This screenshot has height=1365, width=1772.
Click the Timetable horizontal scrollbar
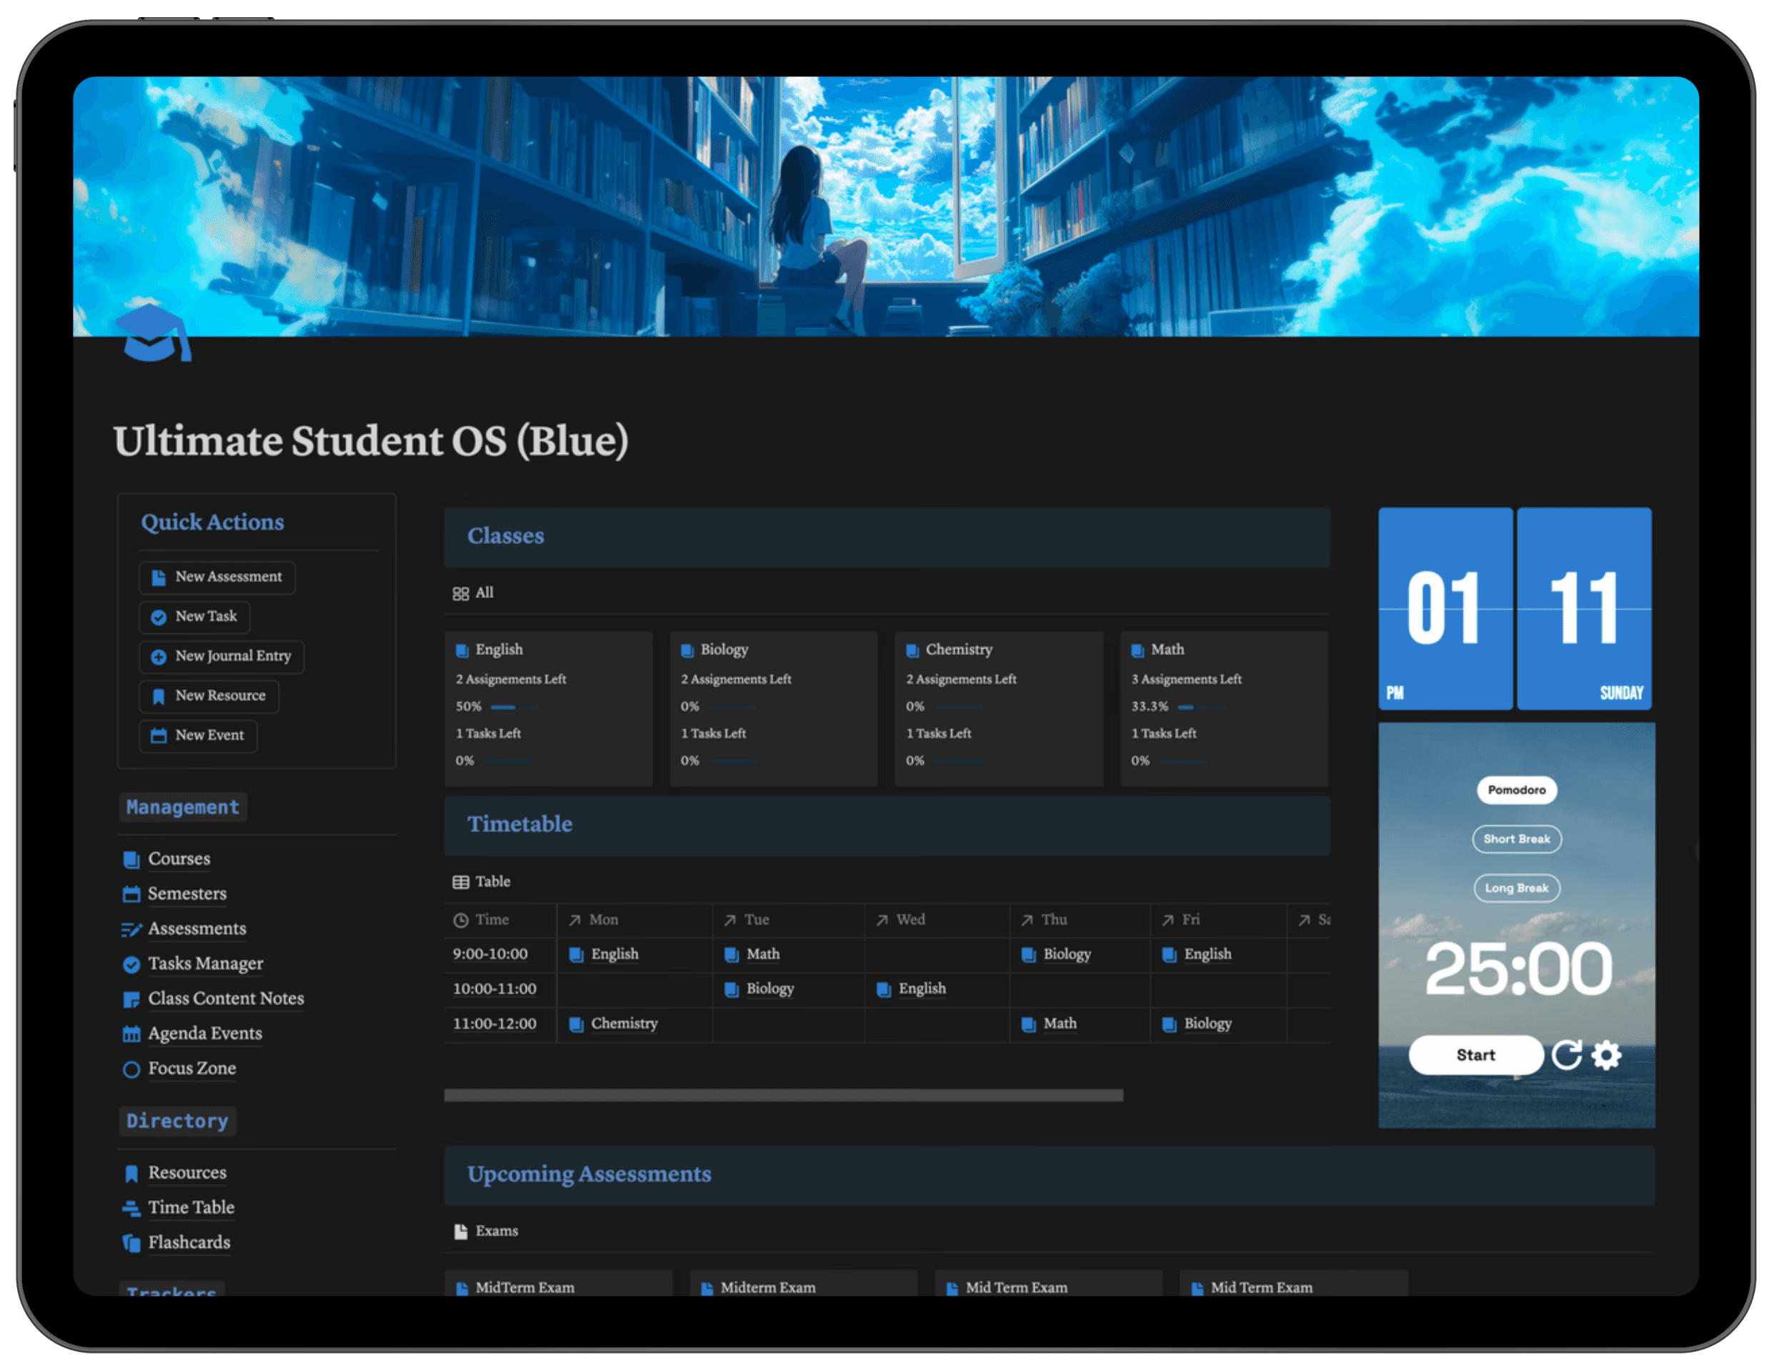point(783,1095)
